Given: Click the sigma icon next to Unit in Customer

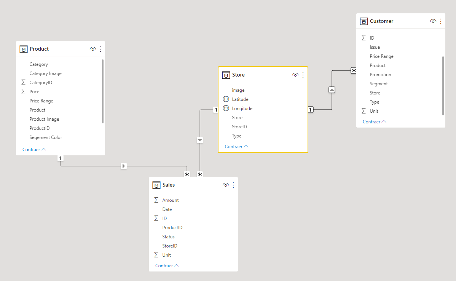Looking at the screenshot, I should click(364, 111).
